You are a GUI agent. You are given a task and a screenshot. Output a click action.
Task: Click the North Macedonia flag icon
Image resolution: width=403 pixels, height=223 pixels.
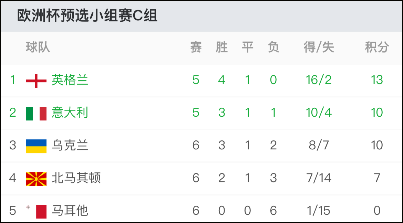click(x=36, y=179)
